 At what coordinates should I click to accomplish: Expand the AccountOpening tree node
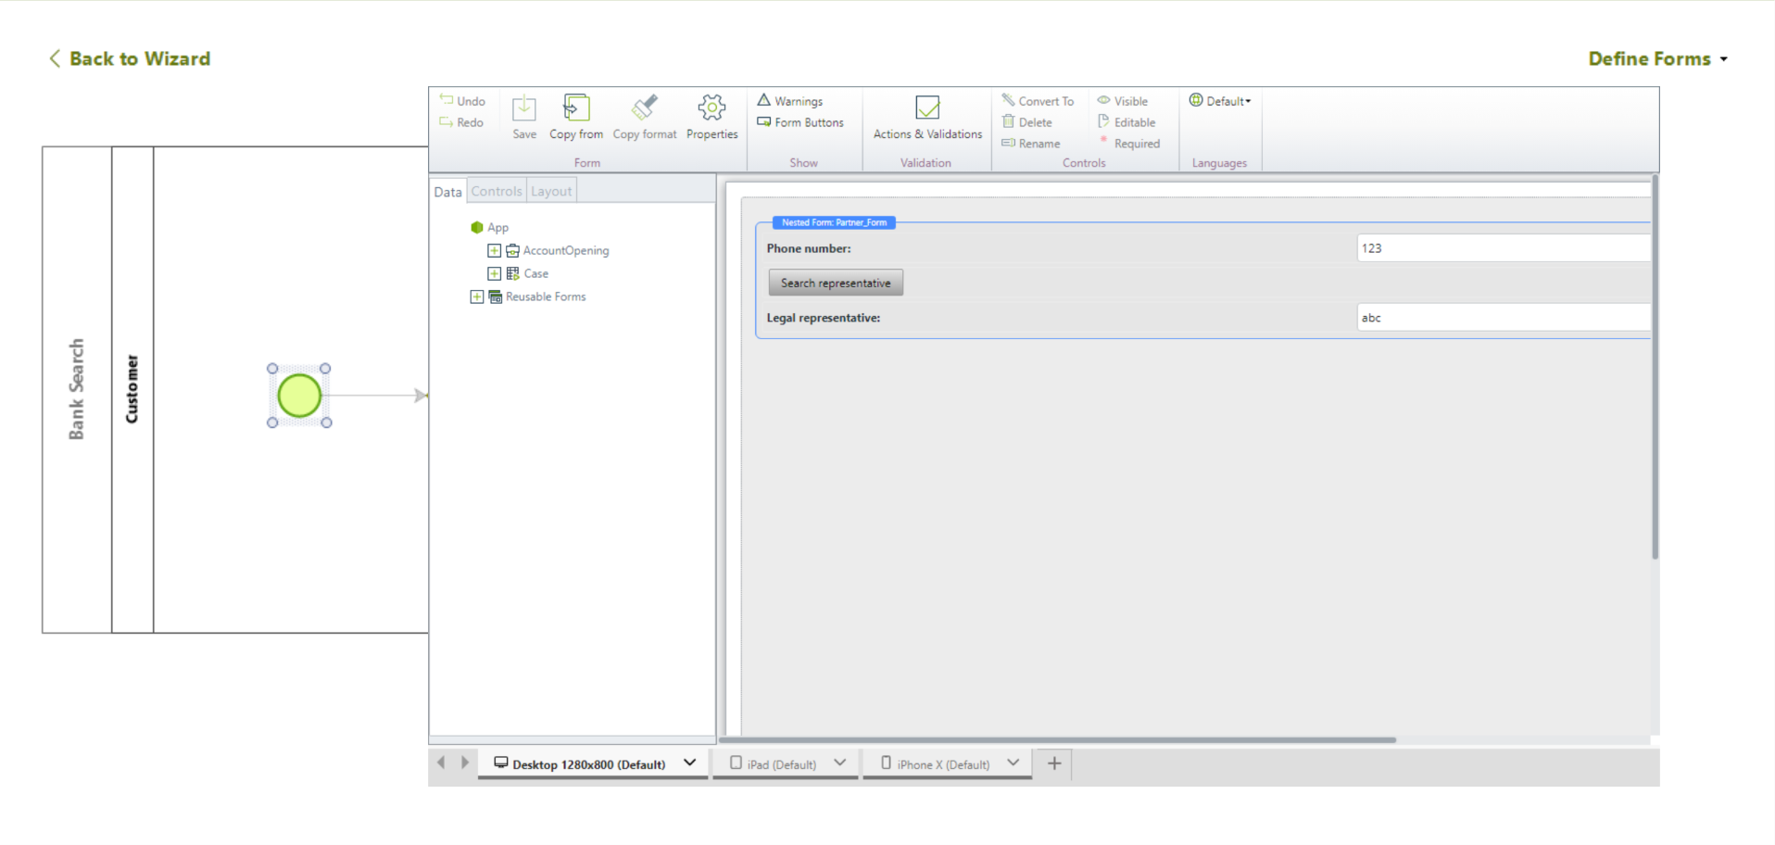(495, 251)
